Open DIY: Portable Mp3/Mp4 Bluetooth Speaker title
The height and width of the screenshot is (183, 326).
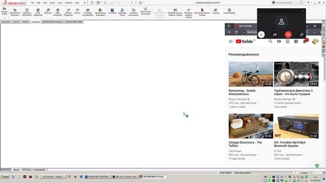pos(289,144)
